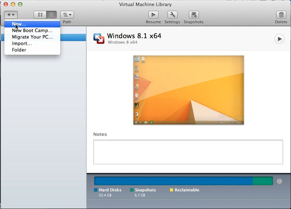Open the Snapshots toolbar icon
The width and height of the screenshot is (291, 209).
coord(194,15)
